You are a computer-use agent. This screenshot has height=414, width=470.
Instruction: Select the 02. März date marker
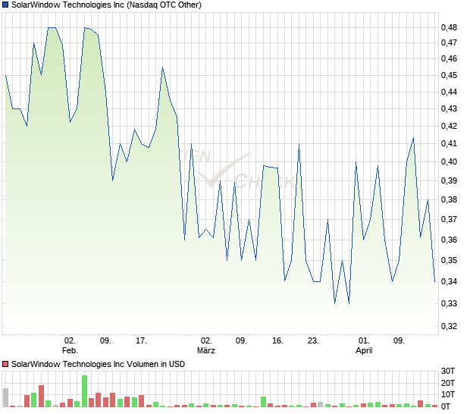(205, 346)
